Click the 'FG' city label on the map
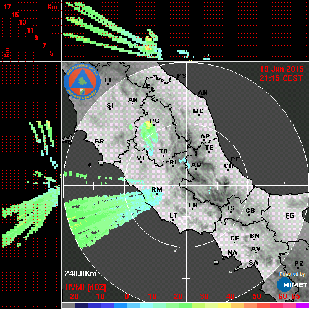The width and height of the screenshot is (309, 309). pyautogui.click(x=290, y=216)
